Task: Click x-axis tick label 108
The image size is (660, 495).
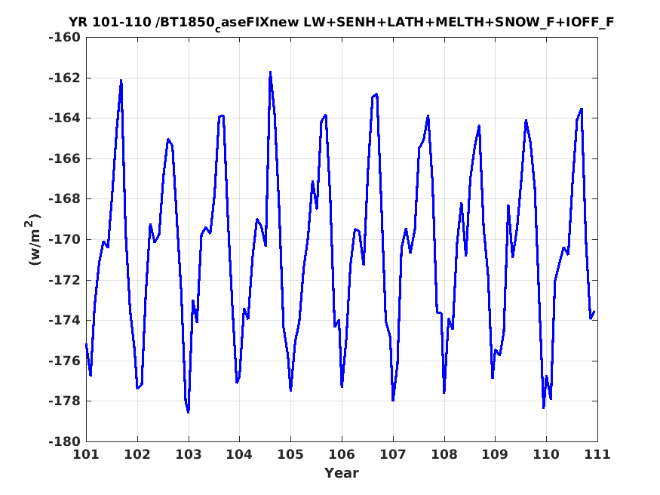Action: [444, 454]
